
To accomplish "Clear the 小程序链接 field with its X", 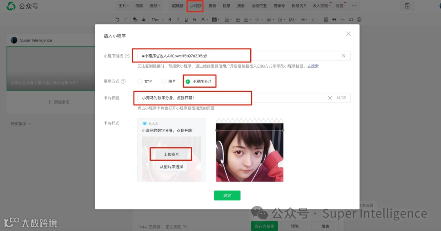I will (343, 56).
